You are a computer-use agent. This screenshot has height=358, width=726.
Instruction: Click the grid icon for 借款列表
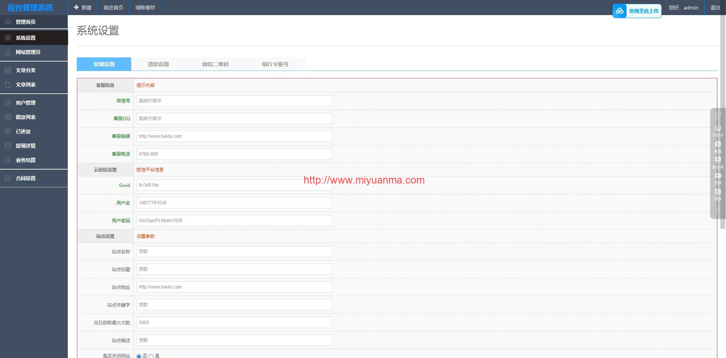point(8,117)
